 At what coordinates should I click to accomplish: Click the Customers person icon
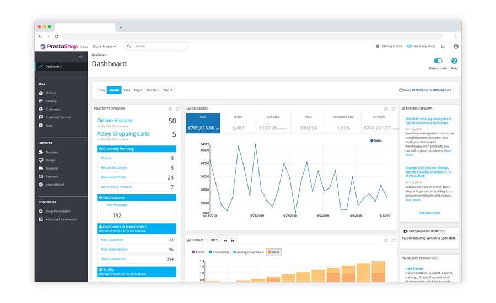click(41, 109)
